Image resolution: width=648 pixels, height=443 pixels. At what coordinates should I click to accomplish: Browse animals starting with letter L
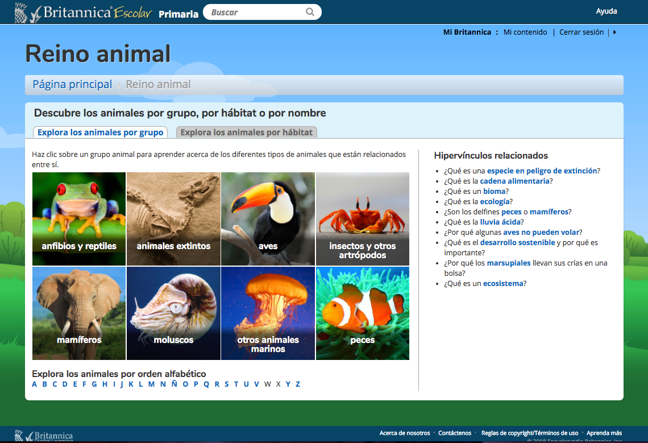(x=140, y=384)
